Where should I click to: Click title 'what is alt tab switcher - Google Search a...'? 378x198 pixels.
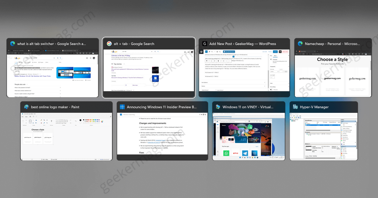coord(51,44)
